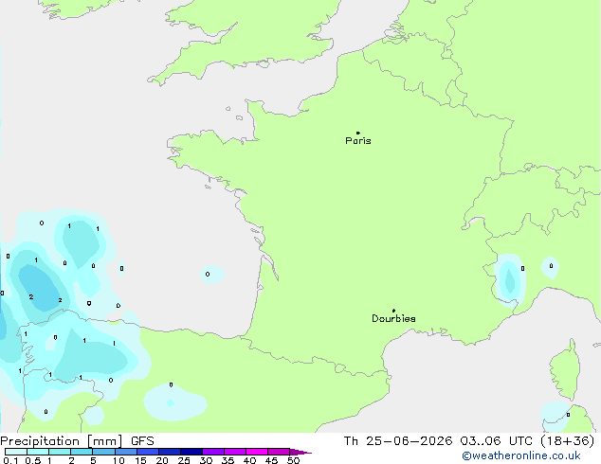Click the rain patch over southeastern France

click(x=509, y=279)
